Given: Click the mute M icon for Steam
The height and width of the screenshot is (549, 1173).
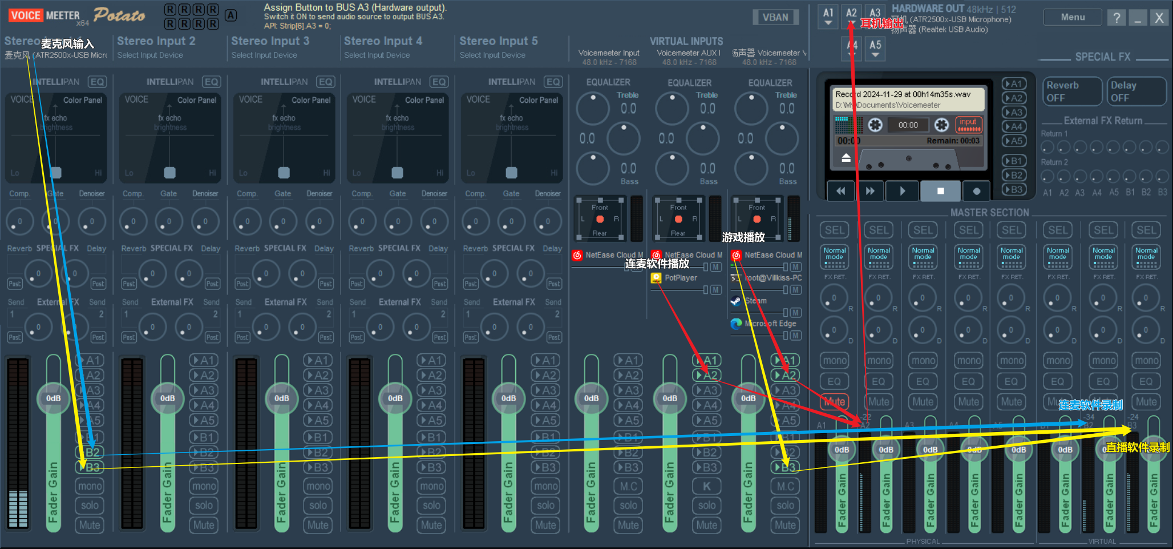Looking at the screenshot, I should pos(796,313).
